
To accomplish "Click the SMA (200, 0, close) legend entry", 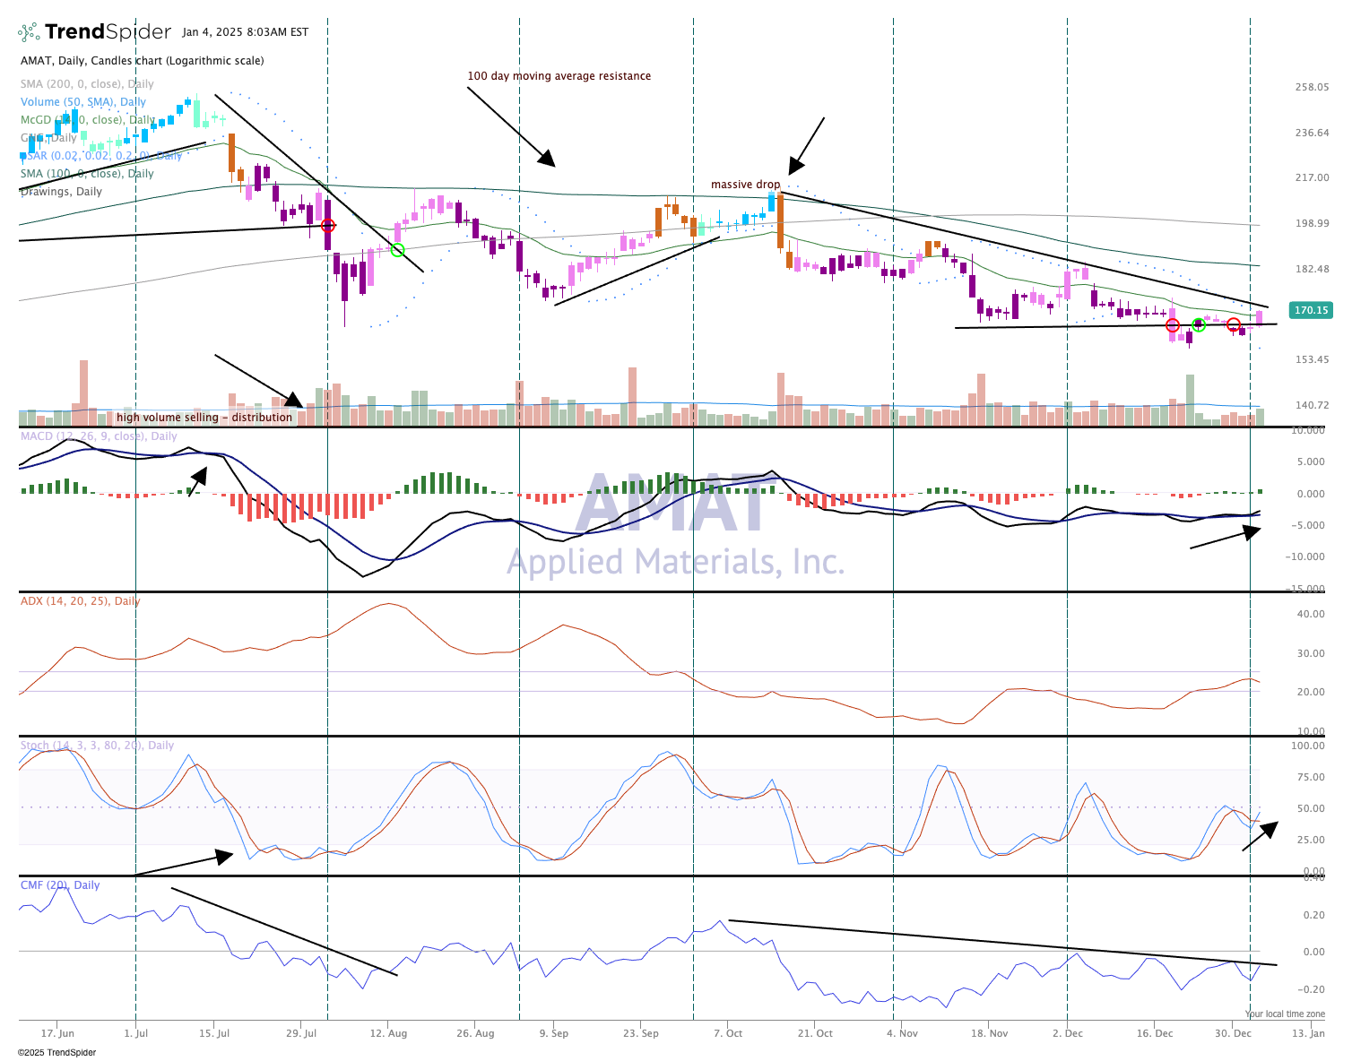I will pyautogui.click(x=87, y=84).
